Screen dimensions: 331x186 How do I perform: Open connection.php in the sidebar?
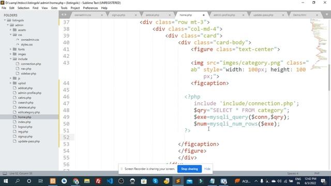[x=31, y=64]
